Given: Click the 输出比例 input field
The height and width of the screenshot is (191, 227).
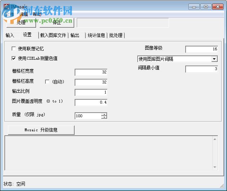Looking at the screenshot, I should click(91, 92).
